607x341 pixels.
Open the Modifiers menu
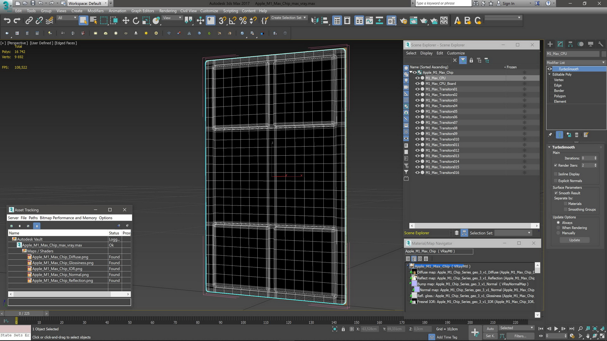pos(95,11)
